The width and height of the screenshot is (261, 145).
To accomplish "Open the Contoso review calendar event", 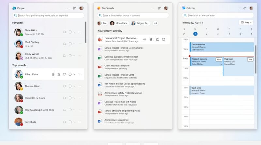I will tap(222, 47).
